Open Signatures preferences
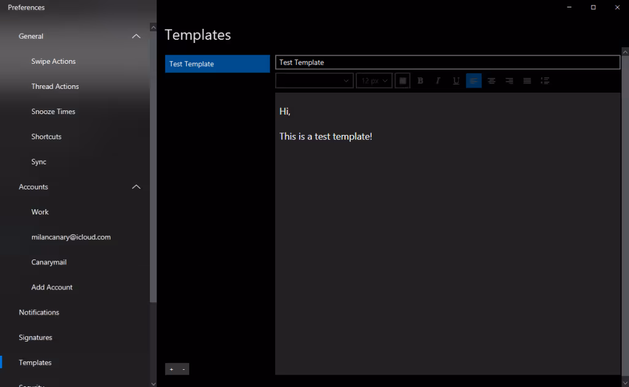Screen dimensions: 629x387 [35, 338]
